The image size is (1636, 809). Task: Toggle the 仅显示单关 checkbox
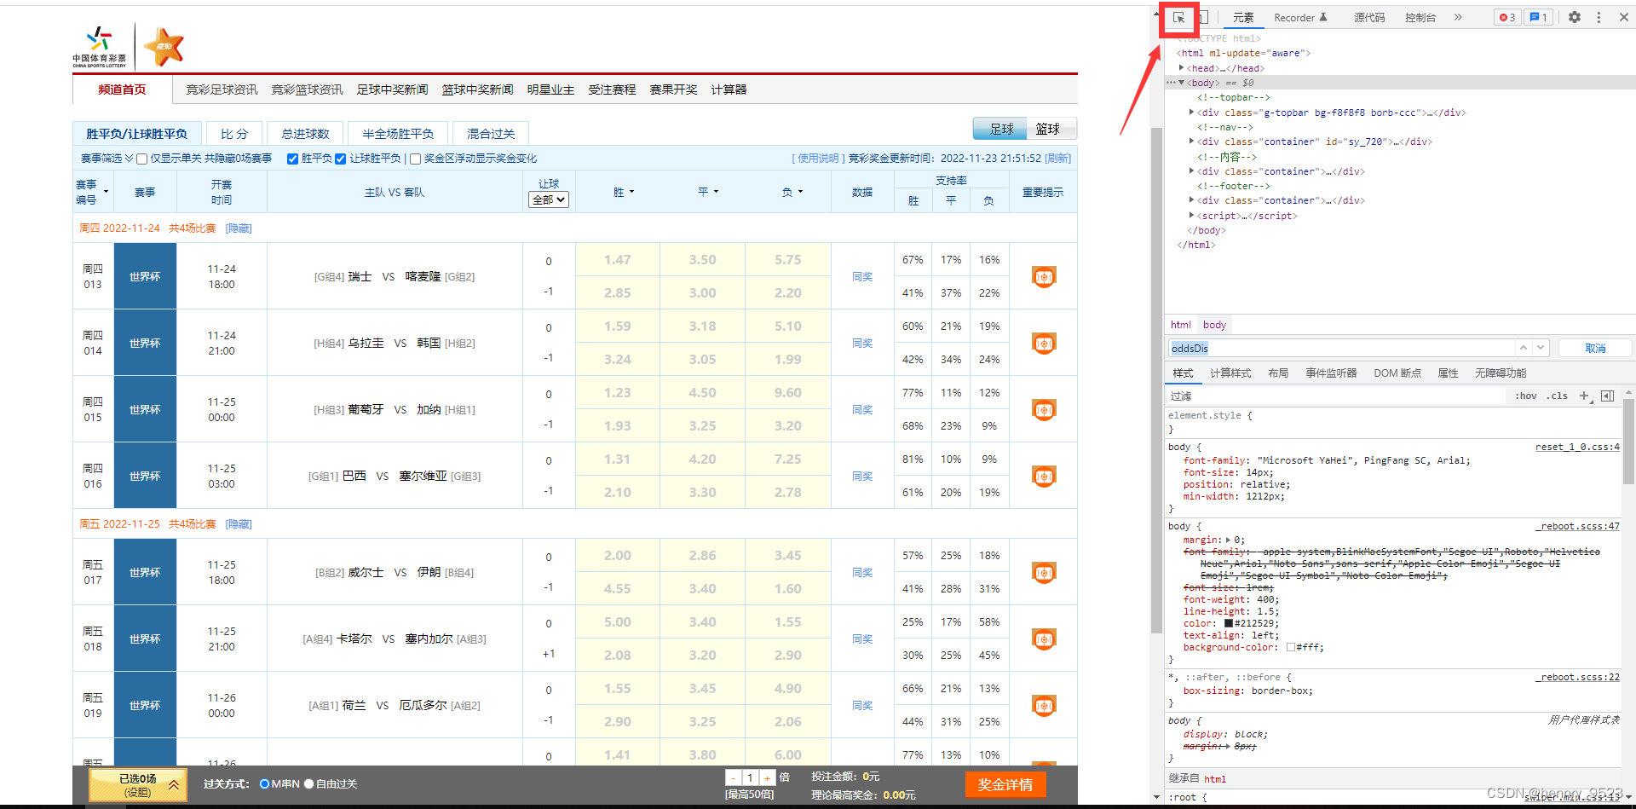(142, 159)
